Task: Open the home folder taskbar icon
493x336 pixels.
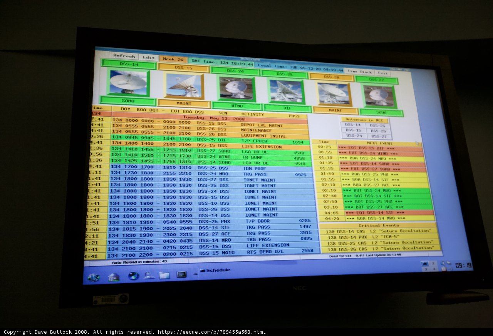Action: click(x=114, y=277)
